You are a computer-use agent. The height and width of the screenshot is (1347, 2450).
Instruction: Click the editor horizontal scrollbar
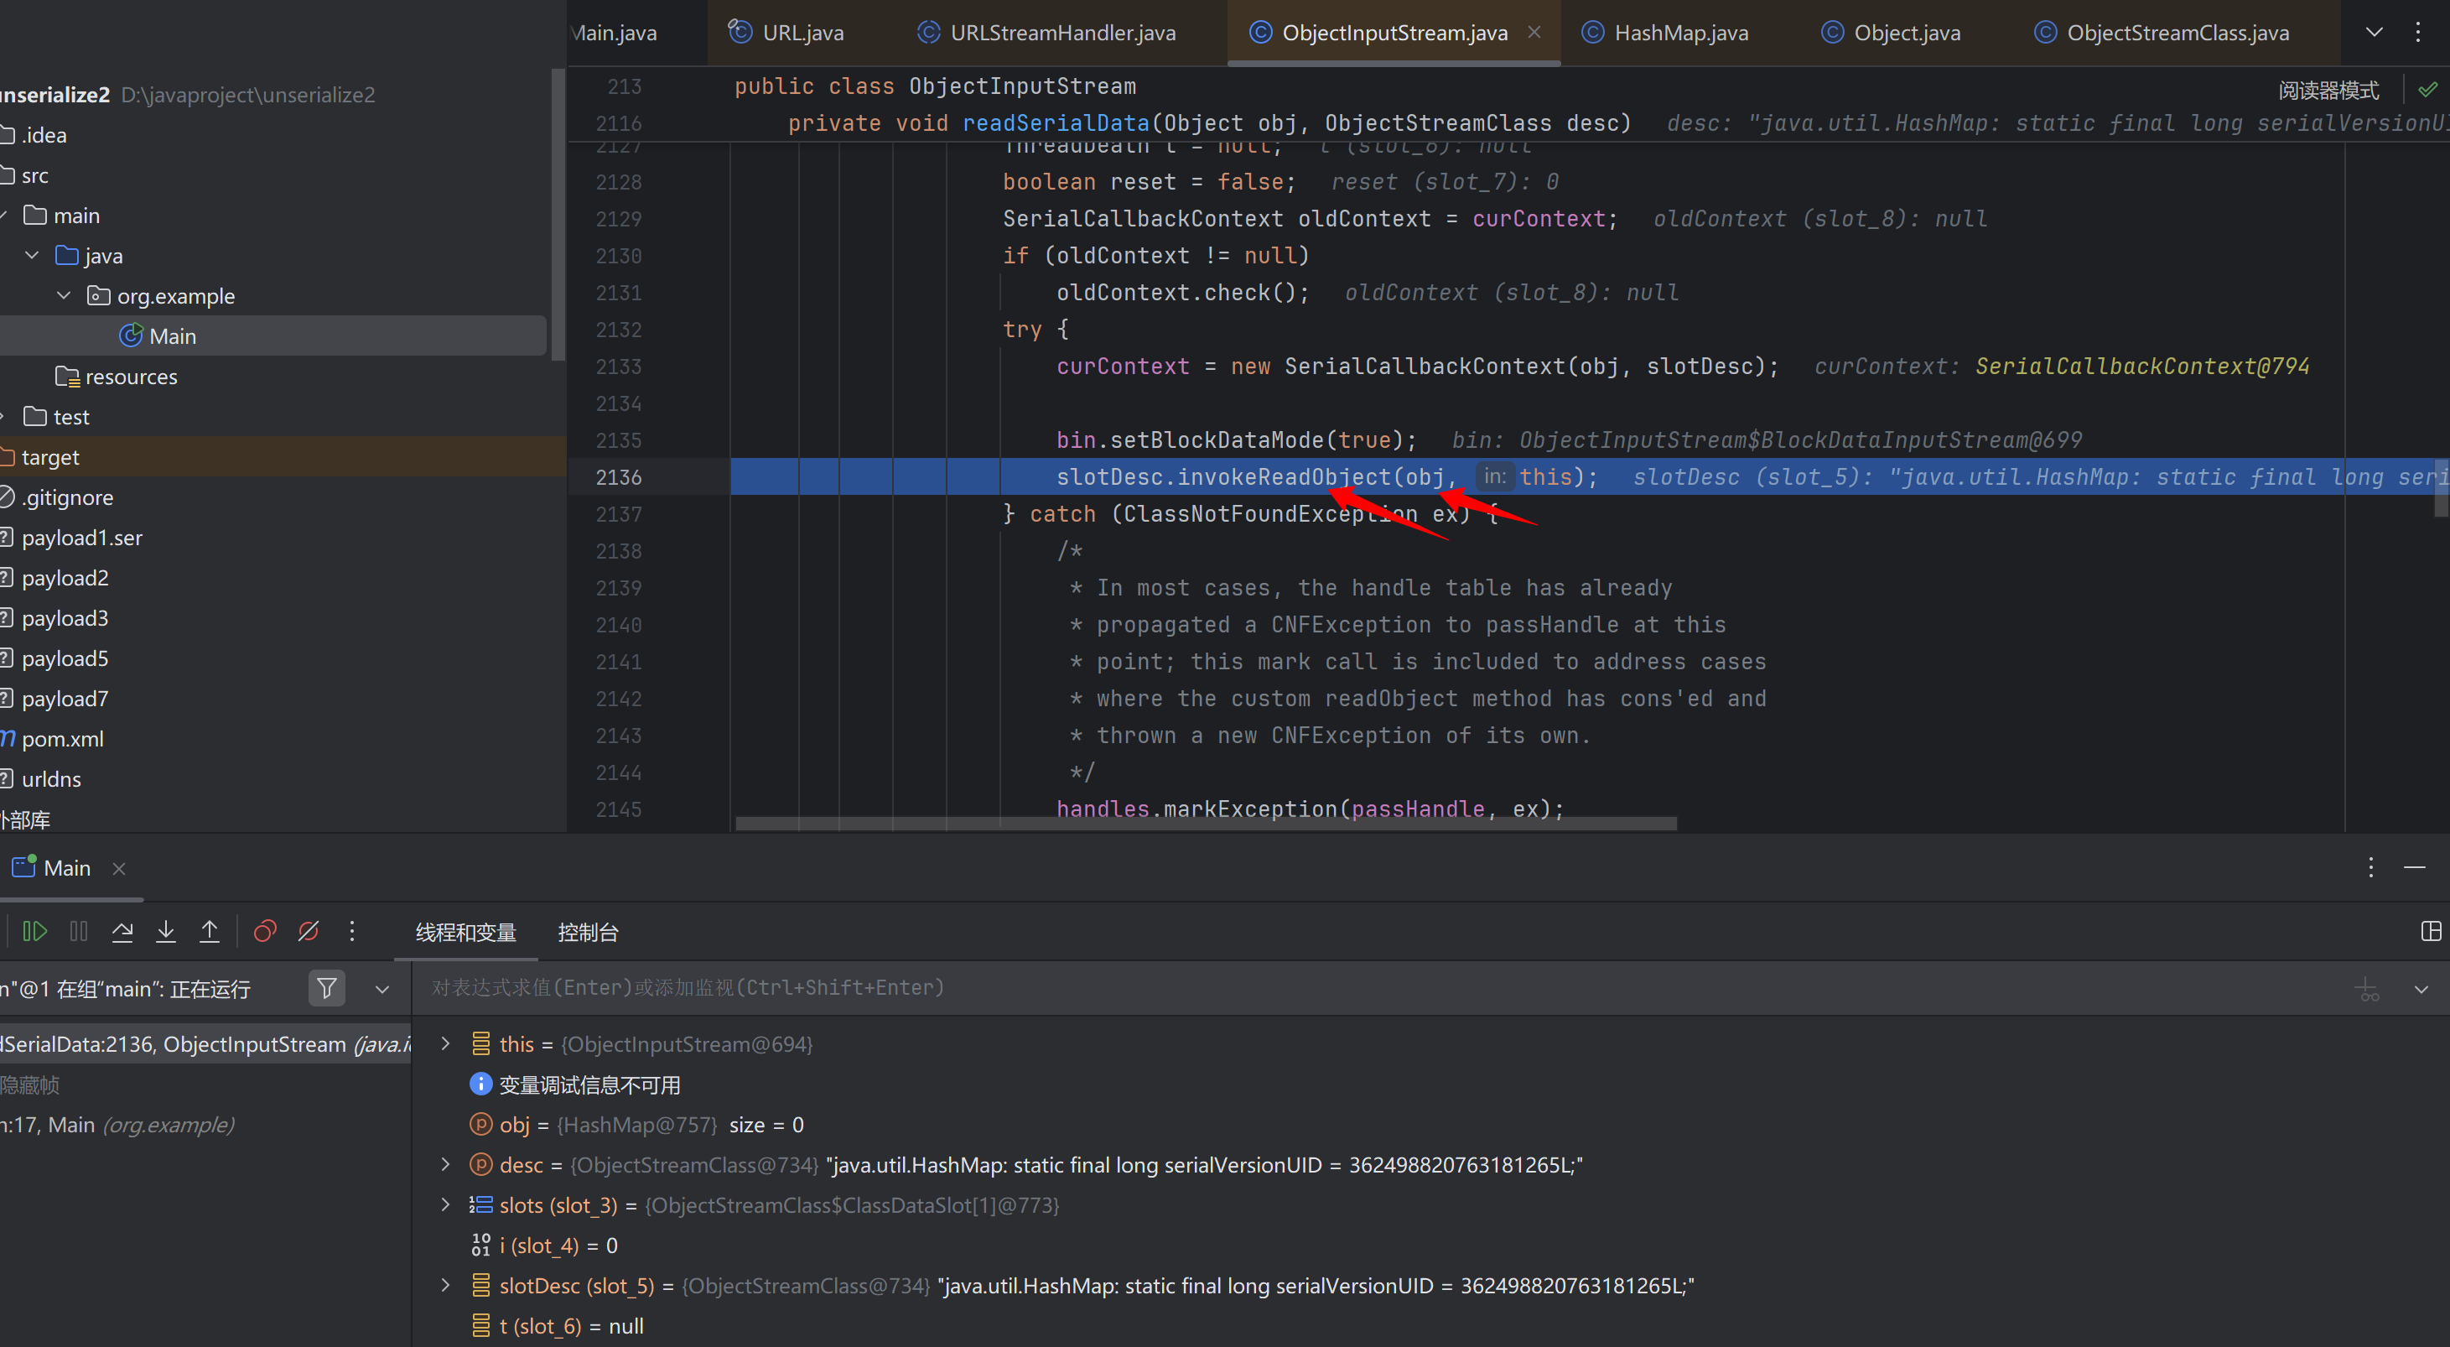(x=1205, y=823)
